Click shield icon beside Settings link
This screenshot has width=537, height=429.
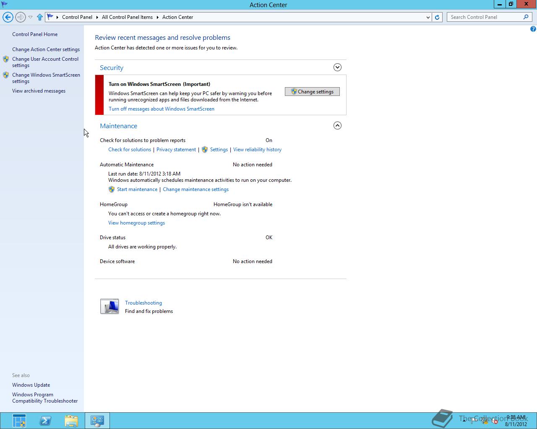205,150
